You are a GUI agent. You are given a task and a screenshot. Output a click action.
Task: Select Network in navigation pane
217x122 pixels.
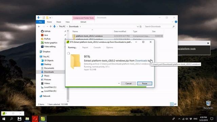(x=46, y=96)
